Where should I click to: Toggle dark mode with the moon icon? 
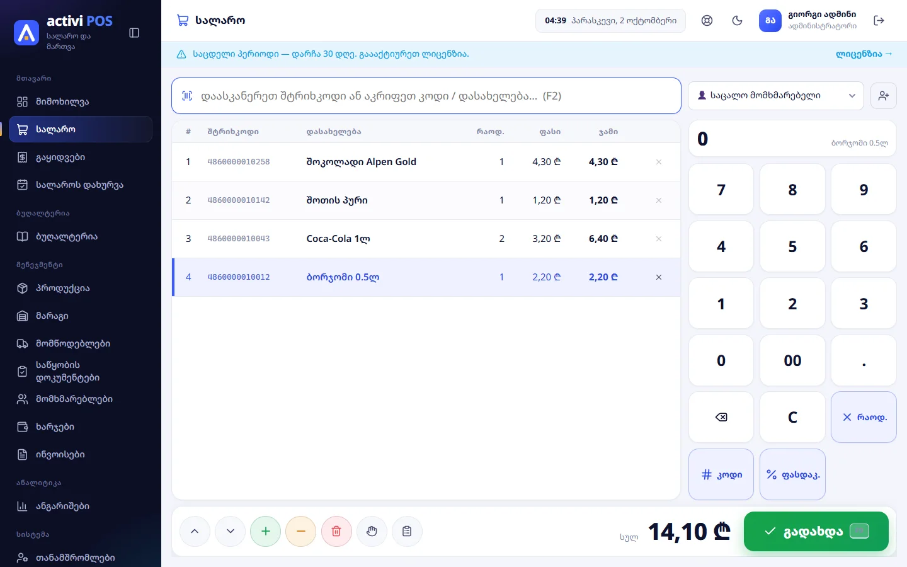pos(738,20)
